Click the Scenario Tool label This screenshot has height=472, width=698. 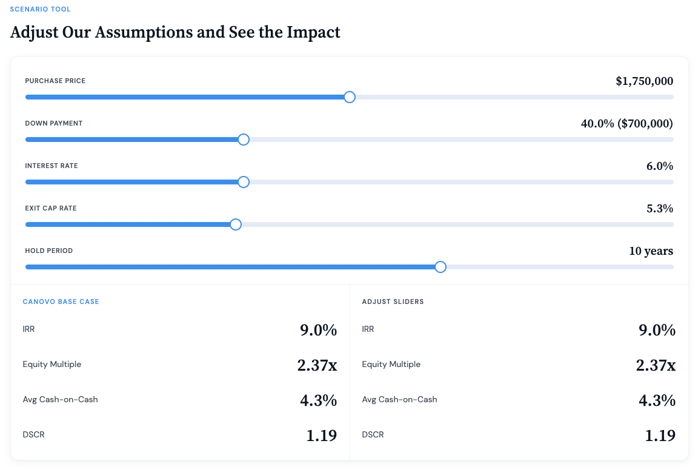pyautogui.click(x=40, y=10)
